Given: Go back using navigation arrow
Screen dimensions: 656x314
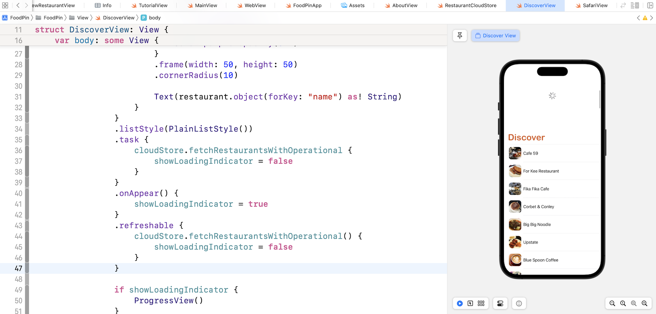Looking at the screenshot, I should click(x=18, y=5).
